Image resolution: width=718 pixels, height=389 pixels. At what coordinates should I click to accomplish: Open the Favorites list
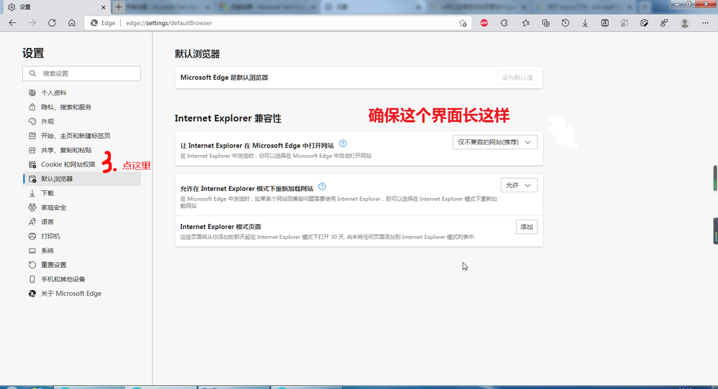pos(525,23)
